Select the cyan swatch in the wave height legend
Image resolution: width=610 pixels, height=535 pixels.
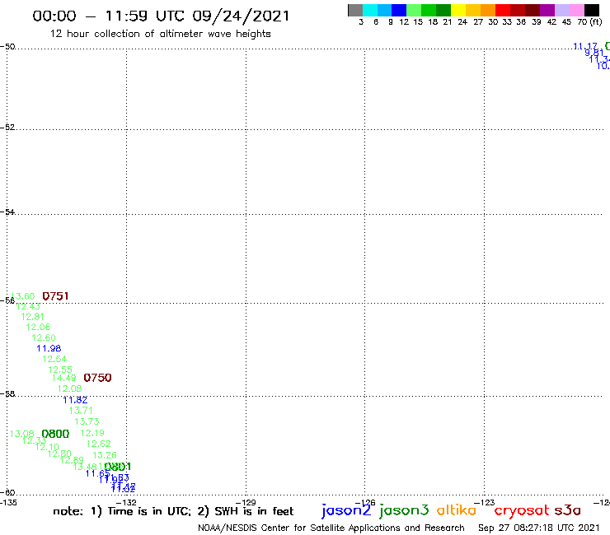point(370,10)
